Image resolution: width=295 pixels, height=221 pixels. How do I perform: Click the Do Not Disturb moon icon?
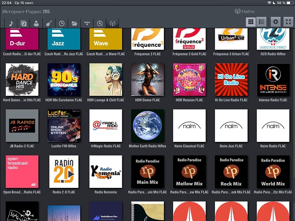pyautogui.click(x=274, y=3)
